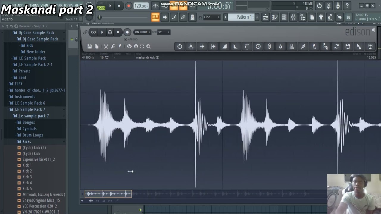Screen dimensions: 381x214
Task: Click Edison copy/paste clipboard icon
Action: coord(97,46)
